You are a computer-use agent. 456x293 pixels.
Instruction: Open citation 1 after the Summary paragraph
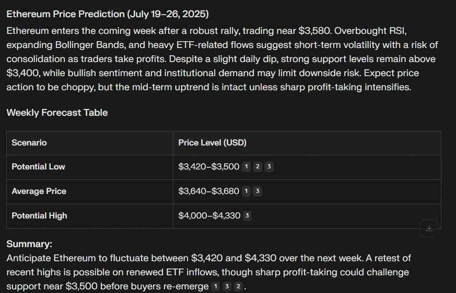coord(216,287)
